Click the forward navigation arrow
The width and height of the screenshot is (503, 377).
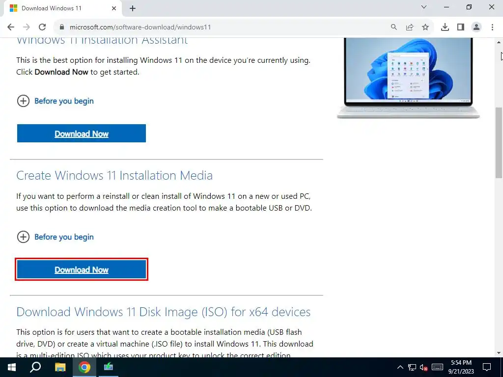pos(27,27)
